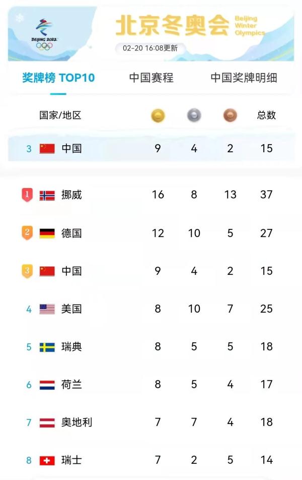
Task: Click the rank 2 badge beside 德国
Action: click(x=28, y=232)
